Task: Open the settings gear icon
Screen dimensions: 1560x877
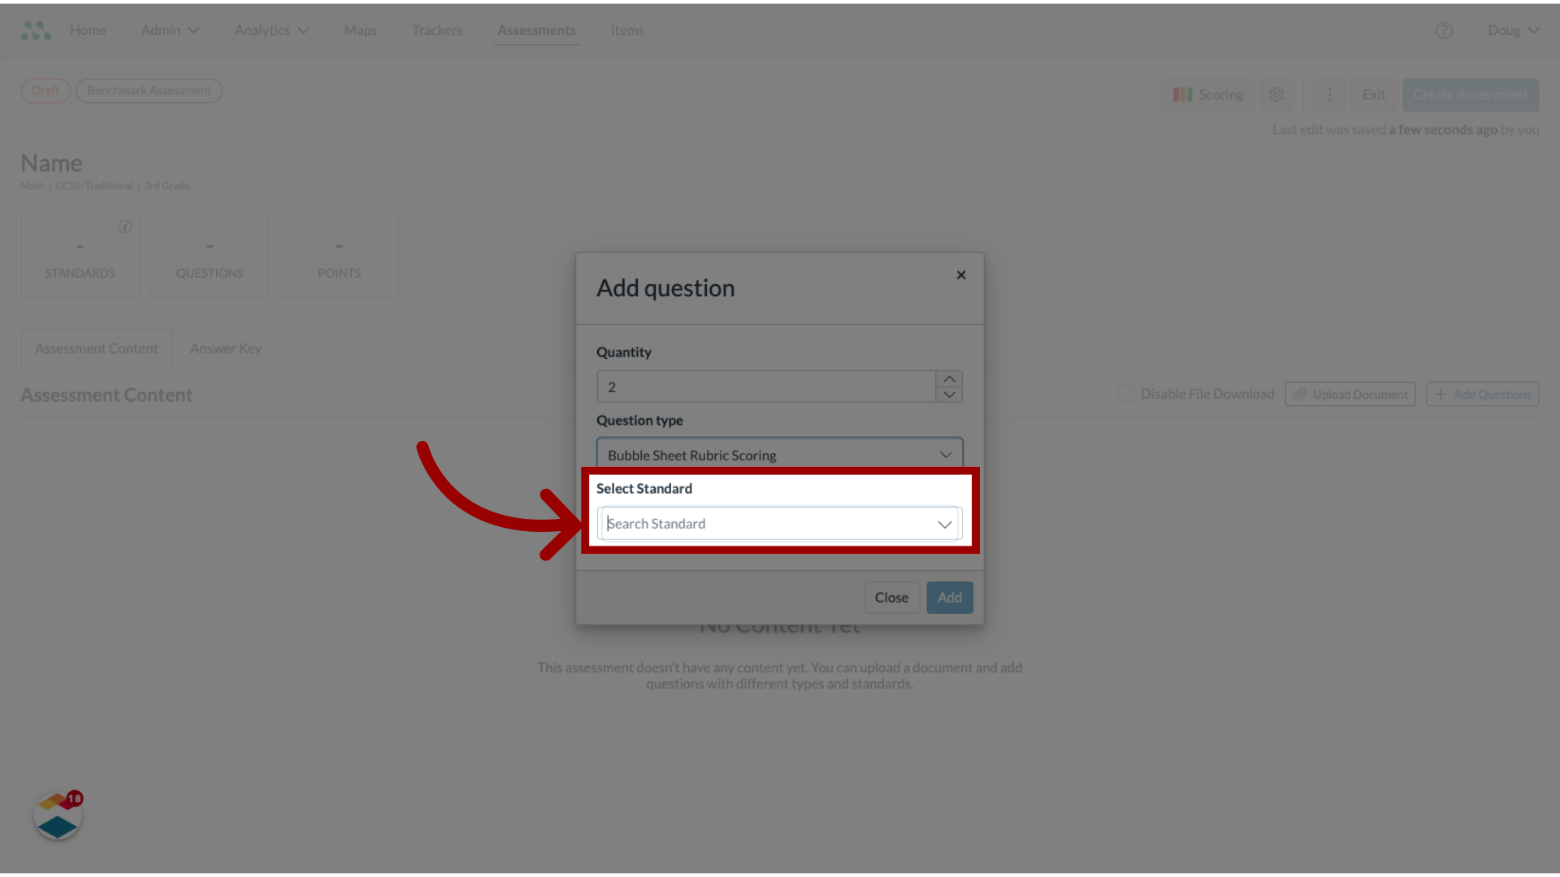Action: (1276, 94)
